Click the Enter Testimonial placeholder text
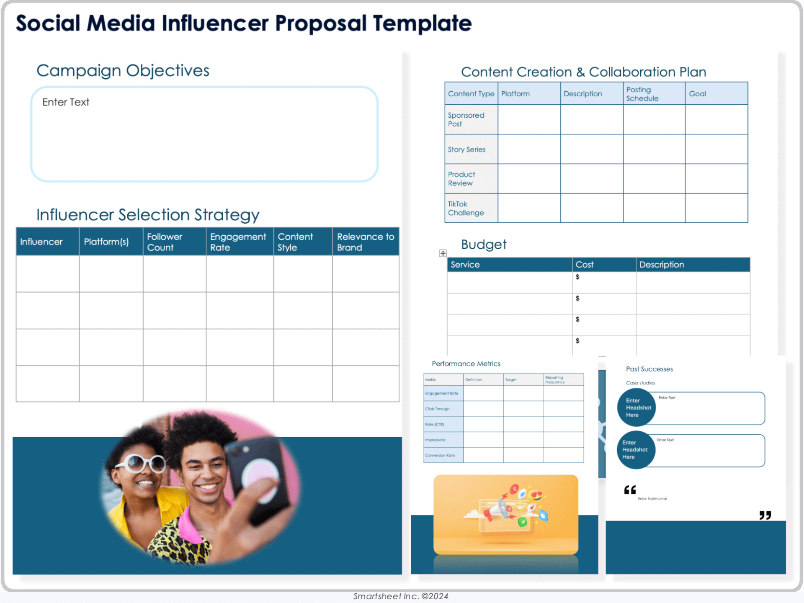Image resolution: width=804 pixels, height=603 pixels. [x=652, y=498]
